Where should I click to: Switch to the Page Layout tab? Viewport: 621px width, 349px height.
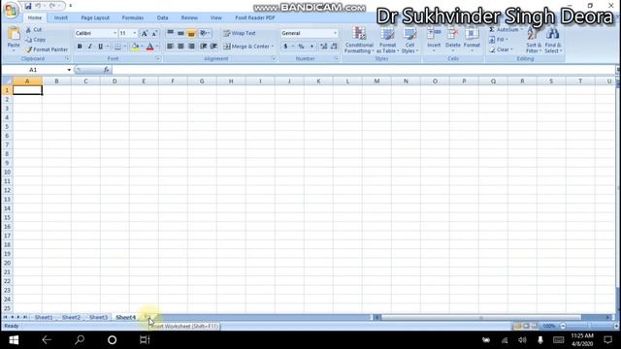95,17
